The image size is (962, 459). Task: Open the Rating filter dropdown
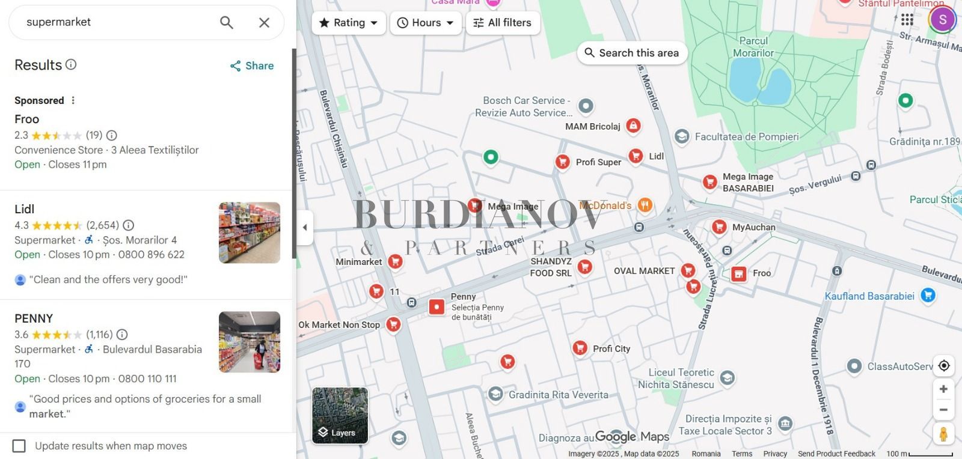tap(349, 23)
